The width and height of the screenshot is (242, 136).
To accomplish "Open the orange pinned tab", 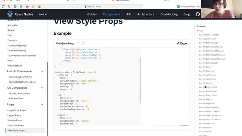I will [33, 6].
